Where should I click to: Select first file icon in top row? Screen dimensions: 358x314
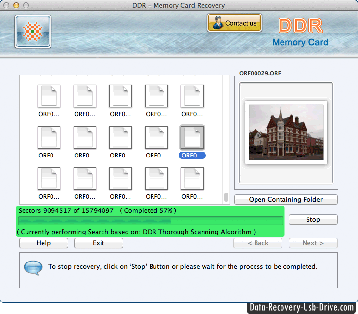click(x=49, y=96)
